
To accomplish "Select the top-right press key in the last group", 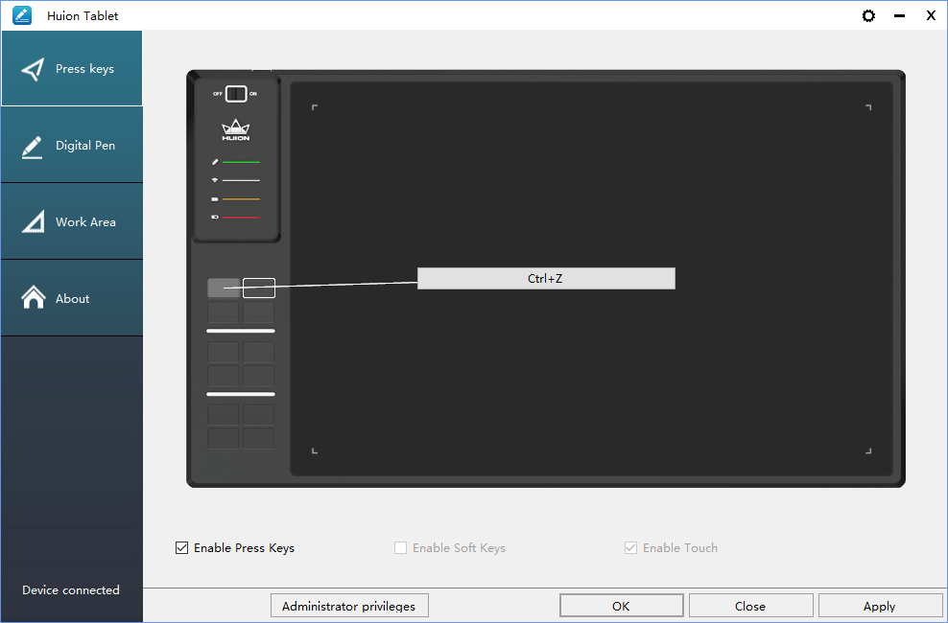I will [x=259, y=414].
